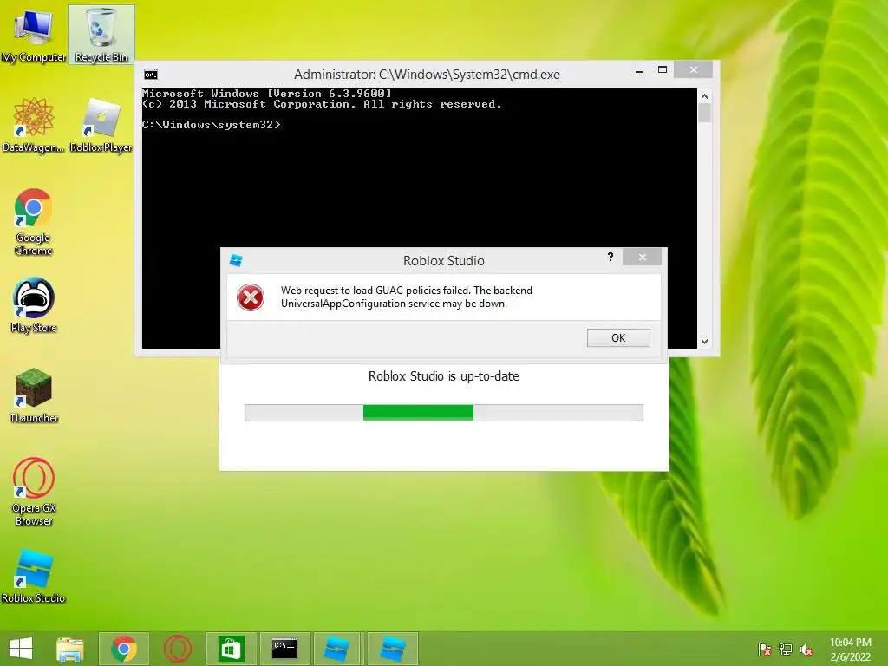The height and width of the screenshot is (666, 888).
Task: Maximize the cmd.exe window
Action: pyautogui.click(x=663, y=70)
